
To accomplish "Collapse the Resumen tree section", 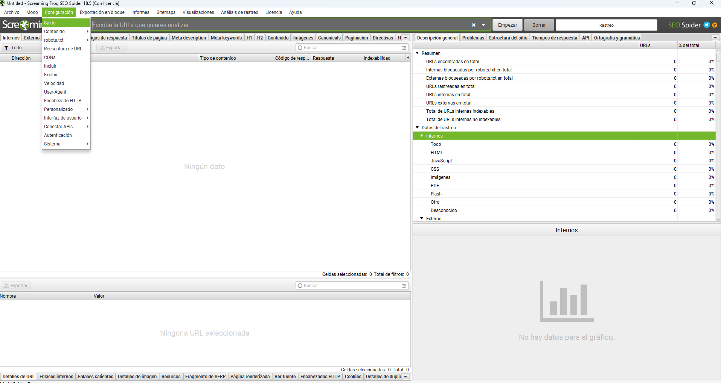I will 417,53.
